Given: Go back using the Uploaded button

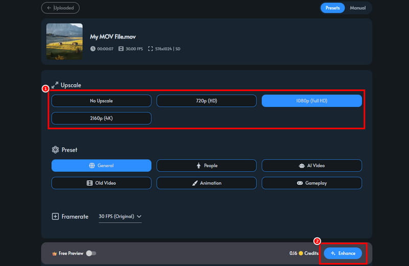Looking at the screenshot, I should [x=60, y=8].
